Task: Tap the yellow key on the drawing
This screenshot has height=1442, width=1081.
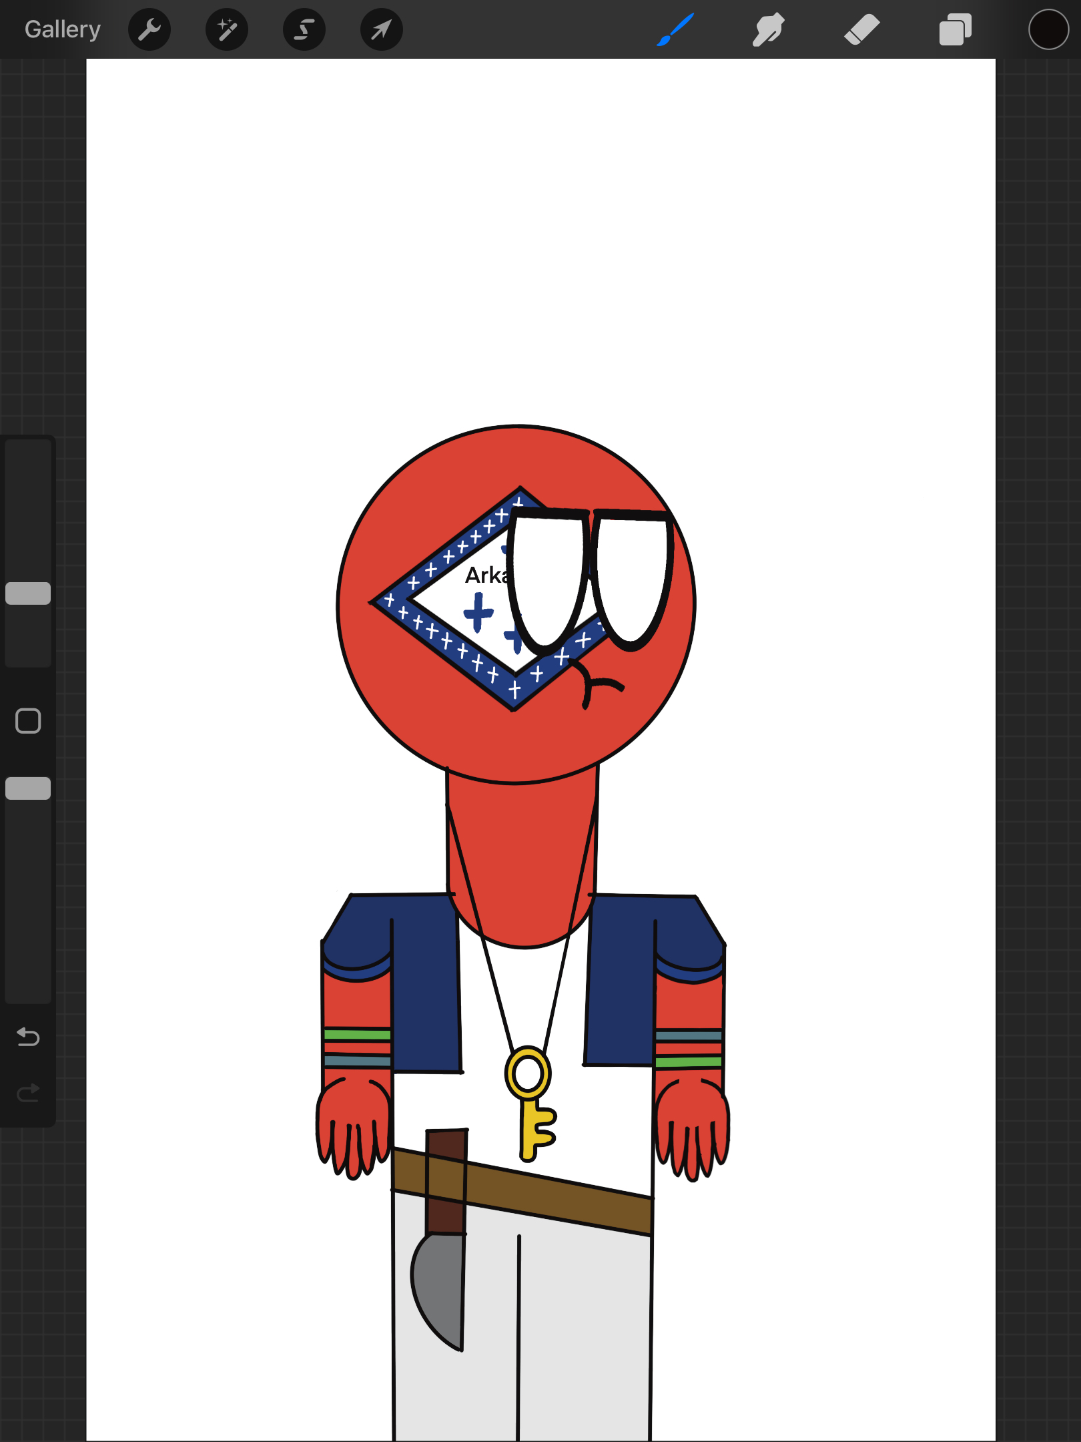Action: 530,1104
